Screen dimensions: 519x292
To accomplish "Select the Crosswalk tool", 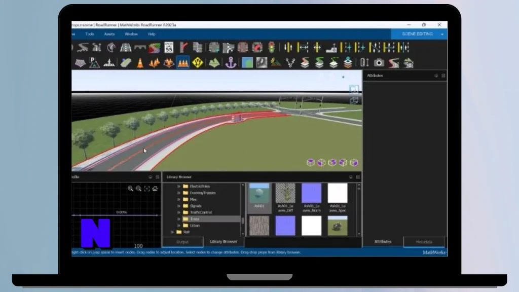I will point(108,63).
